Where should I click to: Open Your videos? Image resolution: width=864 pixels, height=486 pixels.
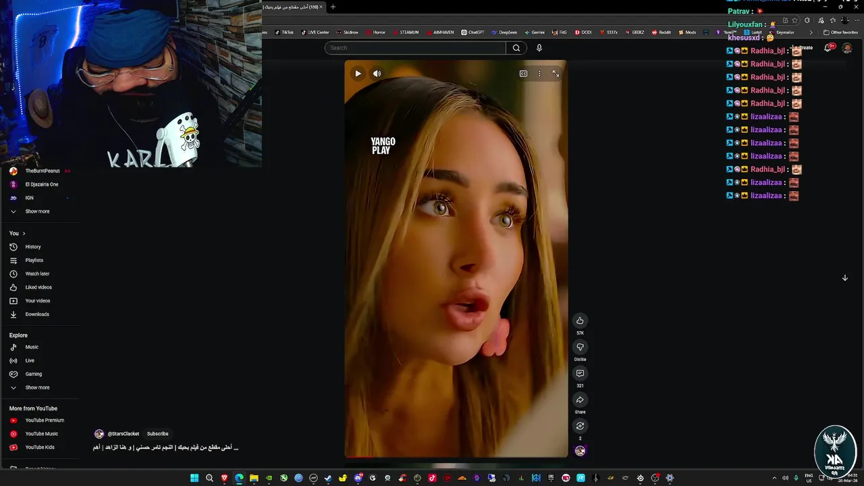pos(39,301)
